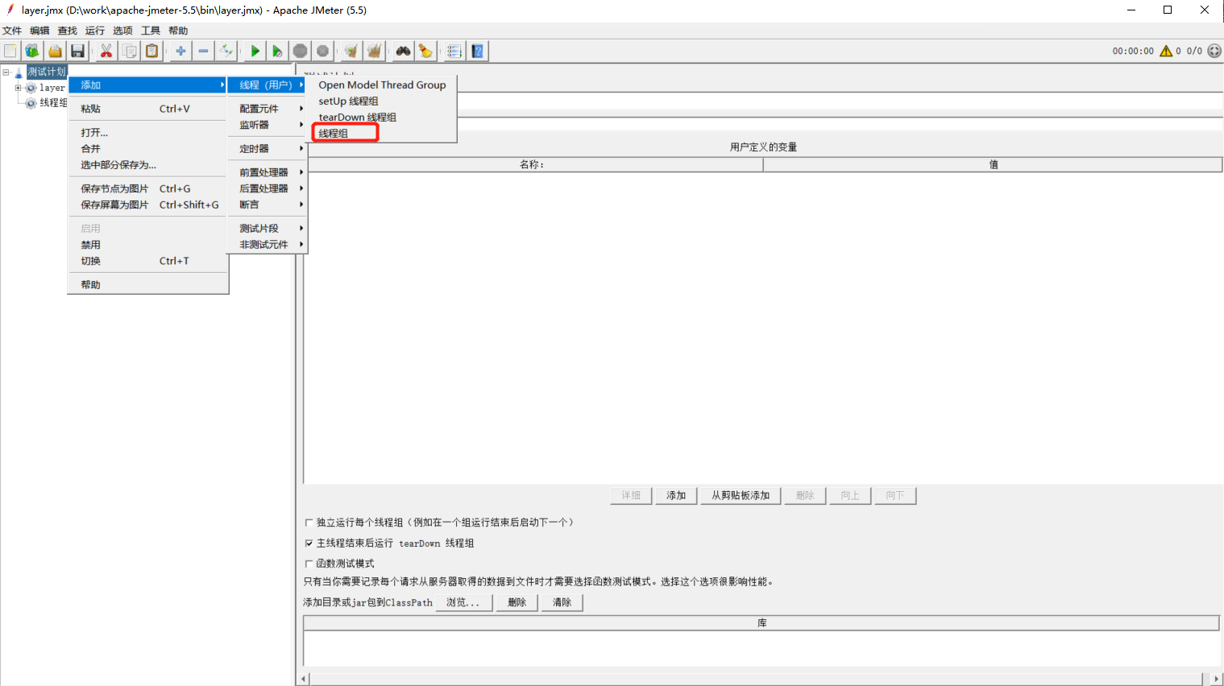Open the 监听器 submenu
This screenshot has width=1224, height=686.
(x=268, y=125)
